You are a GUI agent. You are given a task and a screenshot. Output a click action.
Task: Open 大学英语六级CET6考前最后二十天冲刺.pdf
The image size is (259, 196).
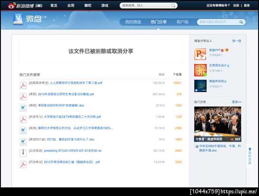pos(72,117)
